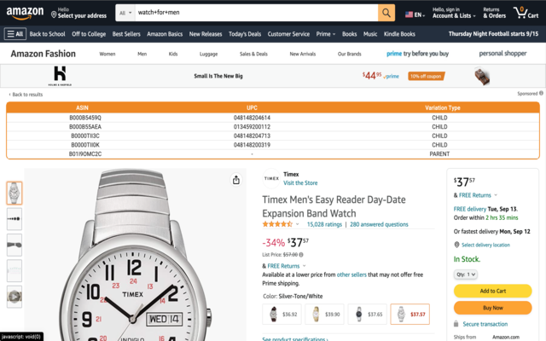Viewport: 546px width, 341px height.
Task: Click the delivery location pin icon
Action: pyautogui.click(x=456, y=245)
